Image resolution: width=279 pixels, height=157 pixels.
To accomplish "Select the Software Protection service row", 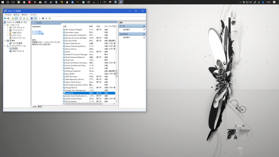I will [89, 71].
